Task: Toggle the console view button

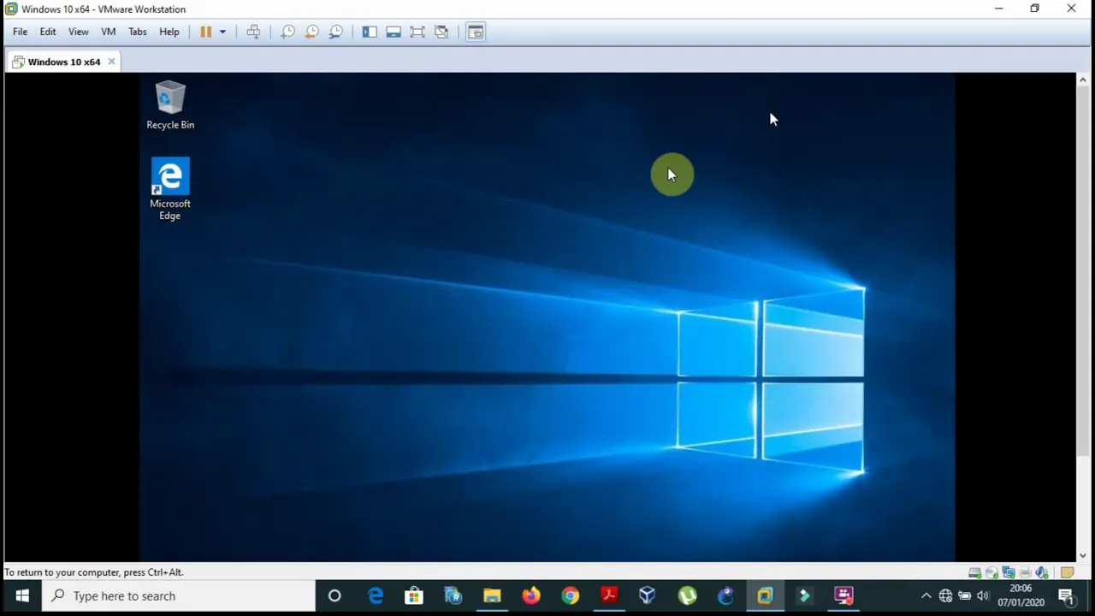Action: [476, 32]
